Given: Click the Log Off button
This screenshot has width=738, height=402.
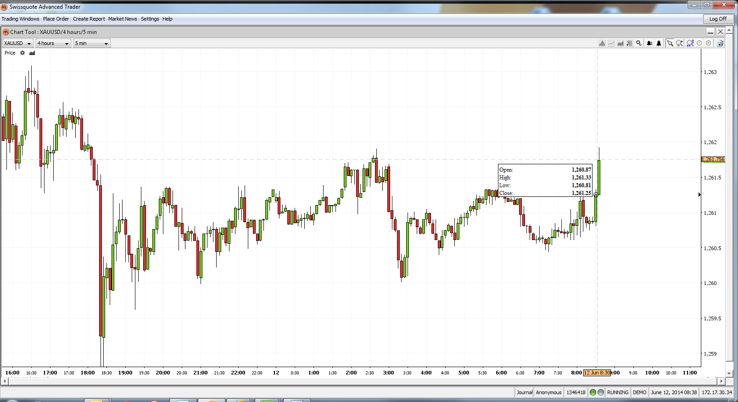Looking at the screenshot, I should coord(718,19).
